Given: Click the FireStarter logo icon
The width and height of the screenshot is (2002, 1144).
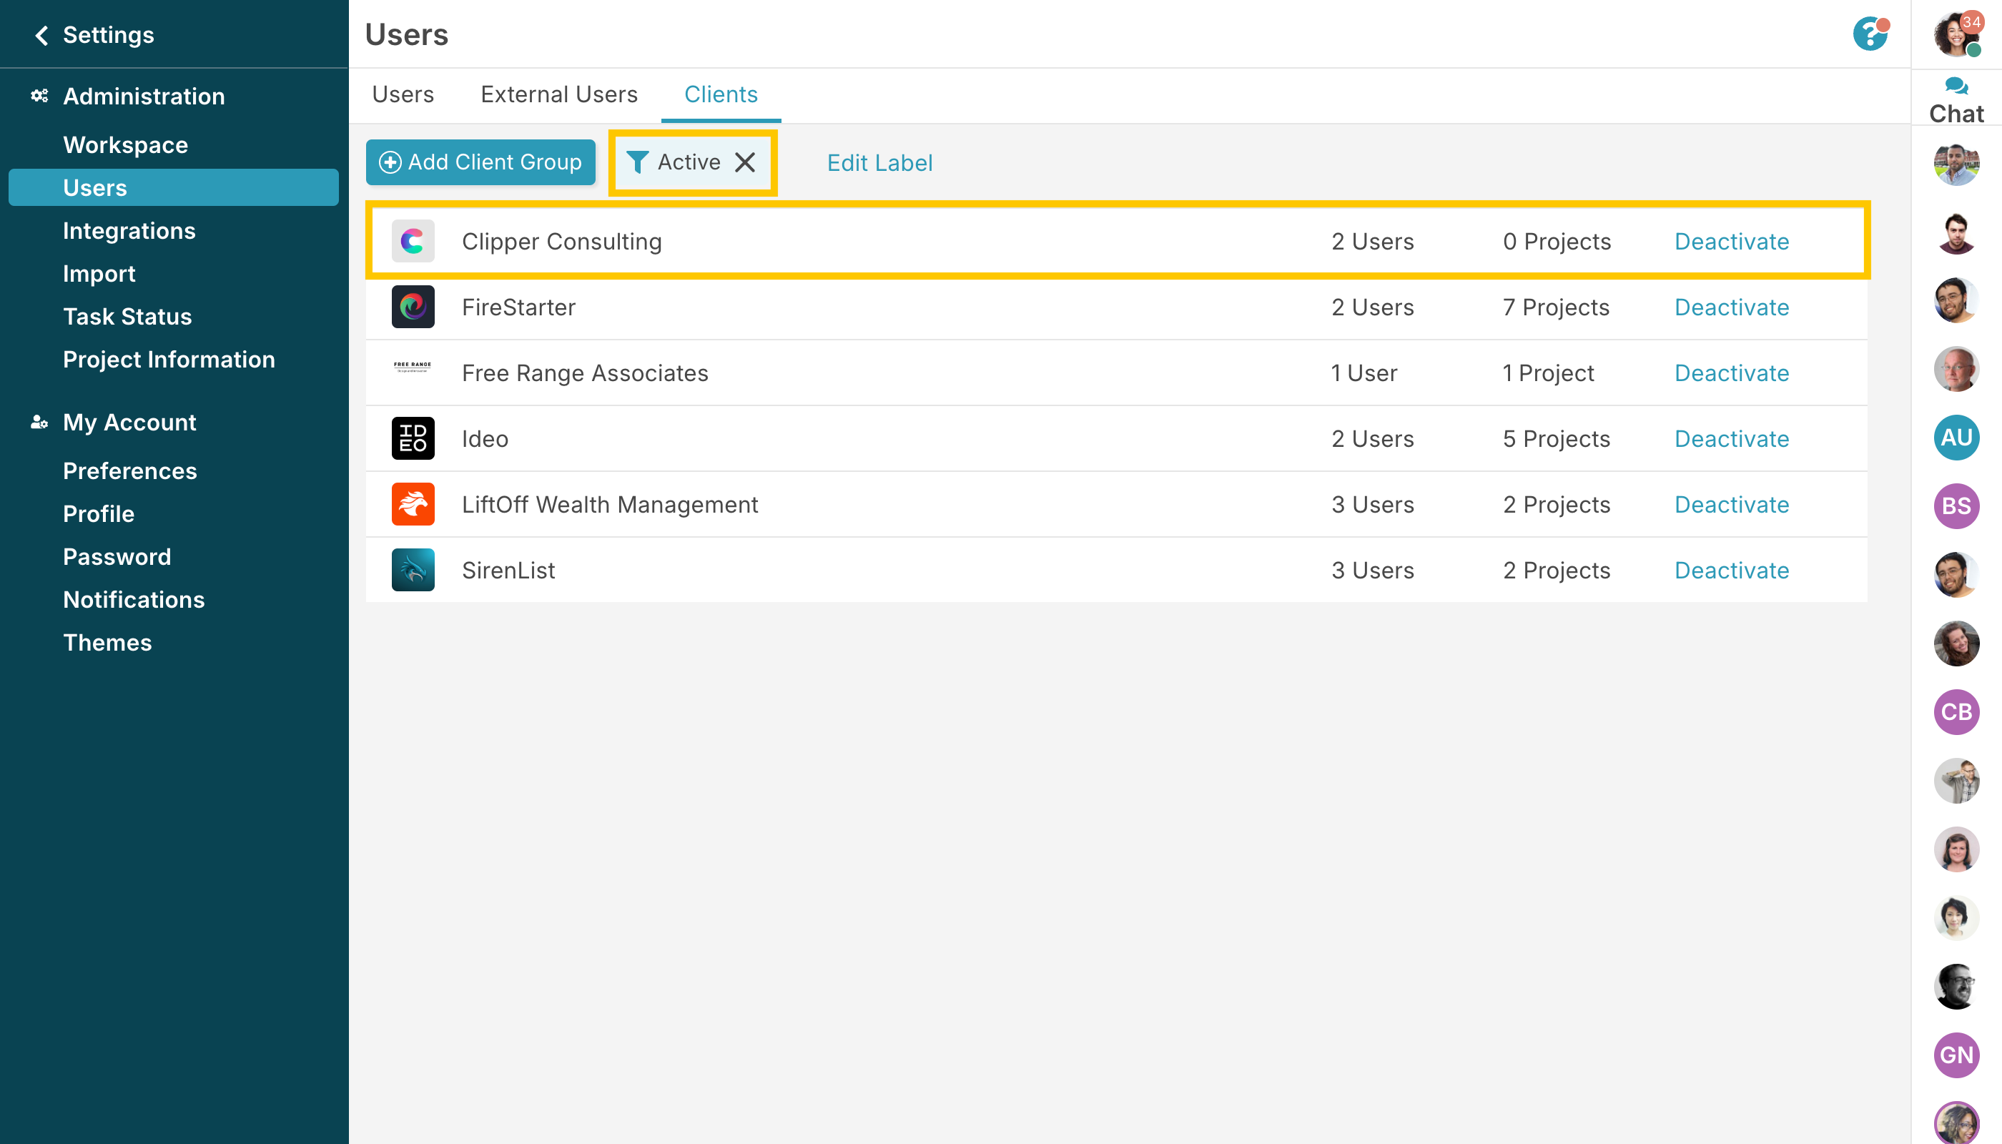Looking at the screenshot, I should [413, 307].
